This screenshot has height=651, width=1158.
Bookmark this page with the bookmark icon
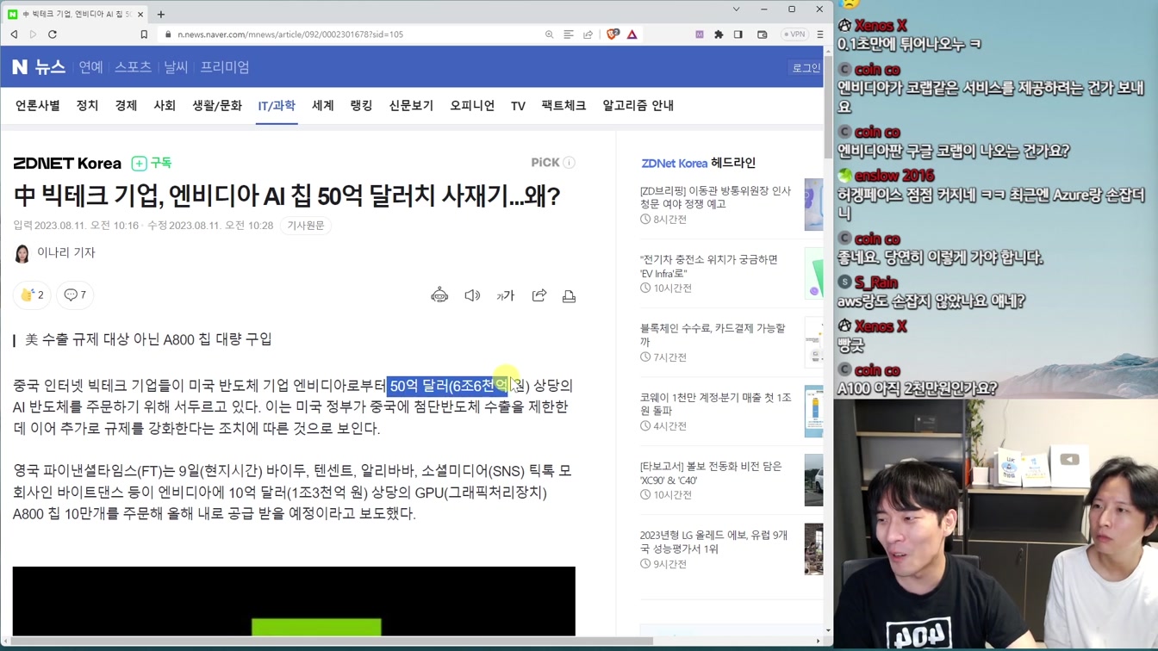click(144, 34)
